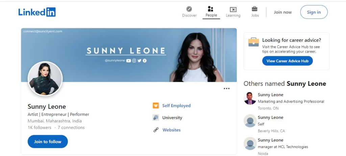Open the Self Employed link

click(x=176, y=105)
